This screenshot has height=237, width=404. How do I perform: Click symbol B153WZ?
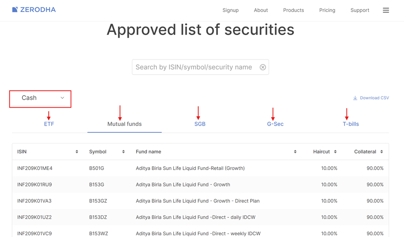pyautogui.click(x=99, y=234)
